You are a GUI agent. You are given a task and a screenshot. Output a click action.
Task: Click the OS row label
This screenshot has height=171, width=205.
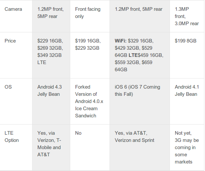[x=8, y=87]
